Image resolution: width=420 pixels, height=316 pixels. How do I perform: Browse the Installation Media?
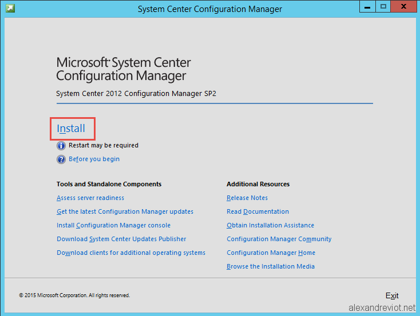(271, 266)
